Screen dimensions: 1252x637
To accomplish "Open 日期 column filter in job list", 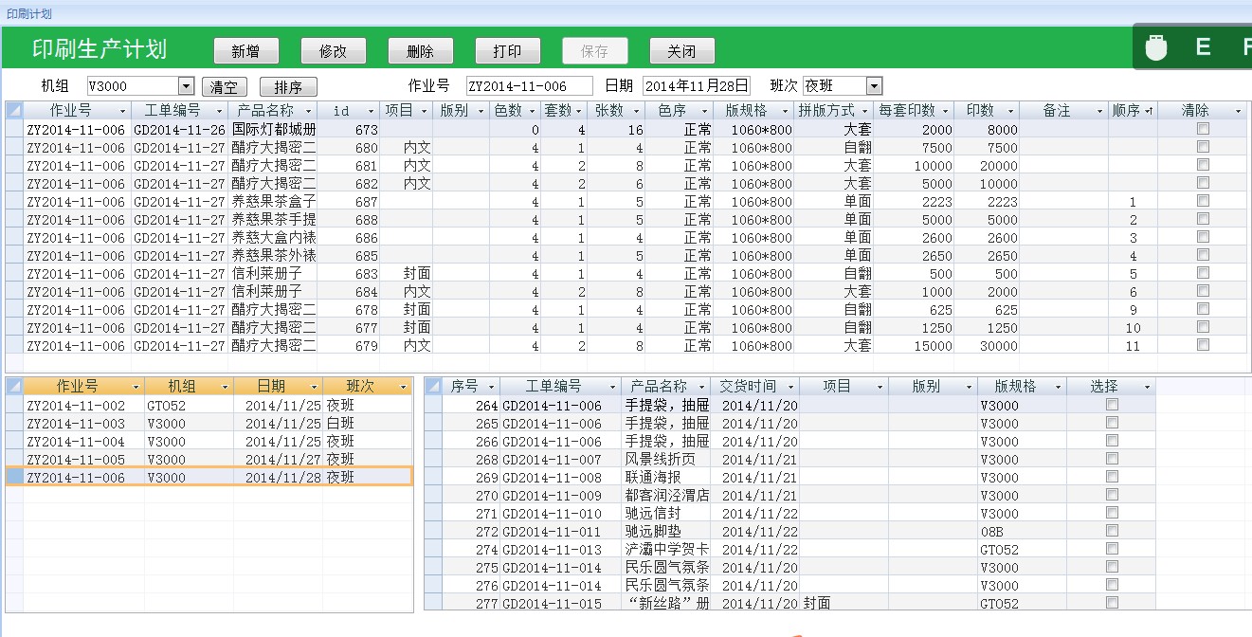I will click(315, 387).
